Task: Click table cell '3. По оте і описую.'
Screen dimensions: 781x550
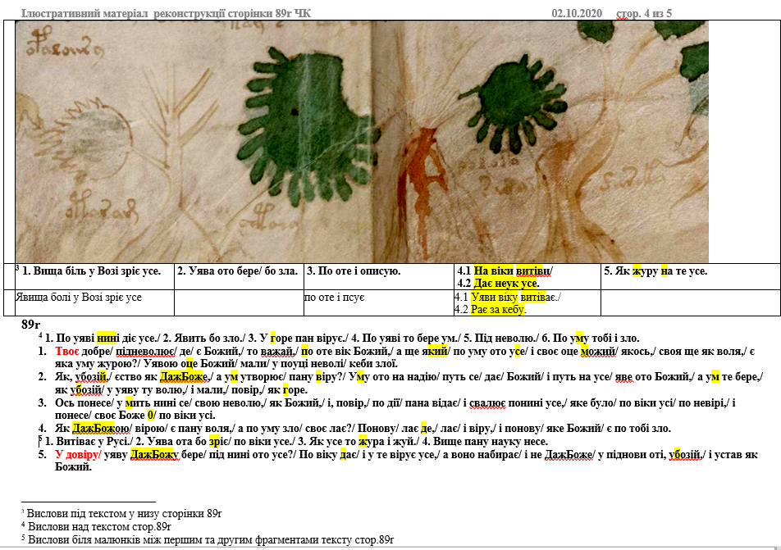Action: tap(379, 276)
